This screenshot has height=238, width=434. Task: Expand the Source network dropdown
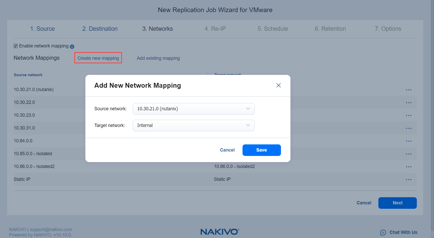click(x=194, y=109)
